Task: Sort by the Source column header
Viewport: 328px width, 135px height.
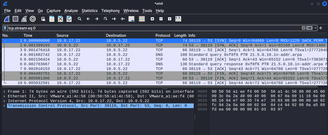Action: [x=80, y=36]
